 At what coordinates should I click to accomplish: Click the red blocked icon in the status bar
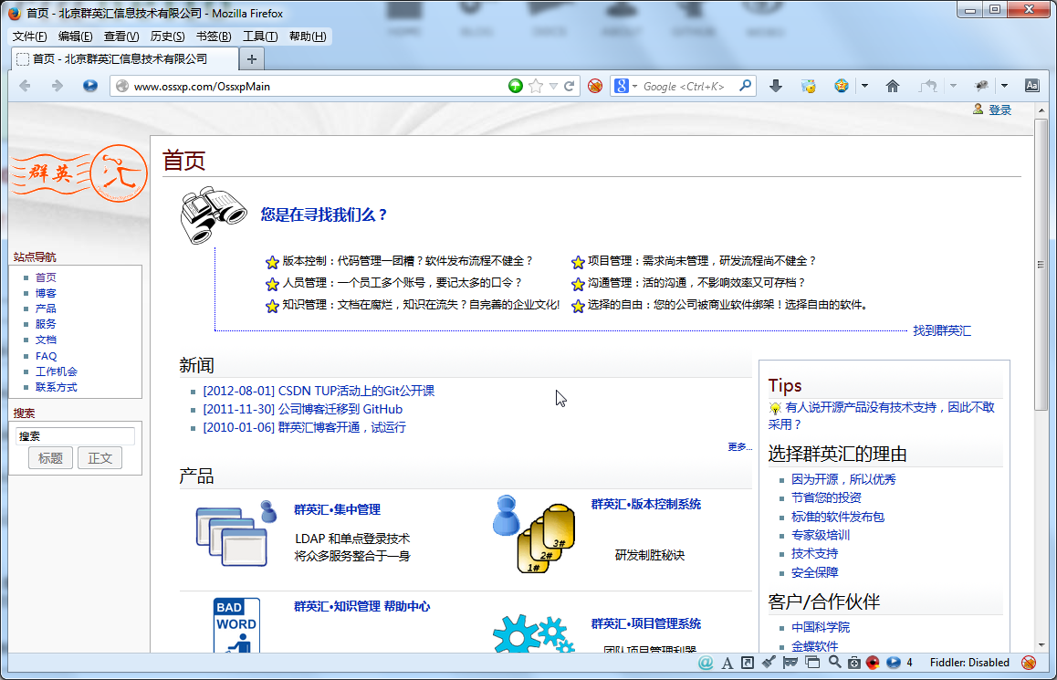tap(1029, 663)
